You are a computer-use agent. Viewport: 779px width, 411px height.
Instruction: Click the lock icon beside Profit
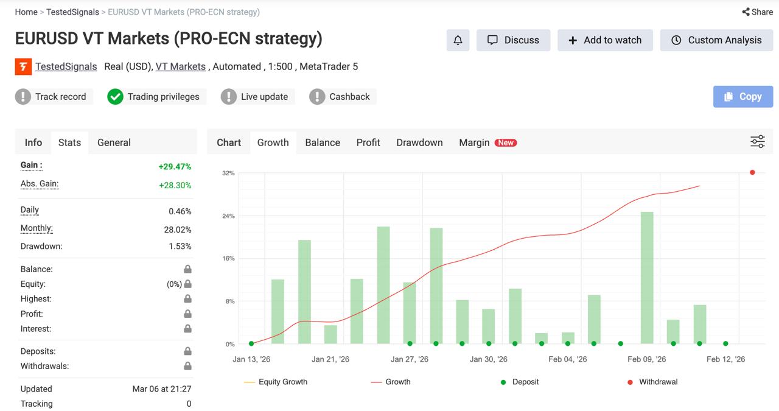[187, 314]
